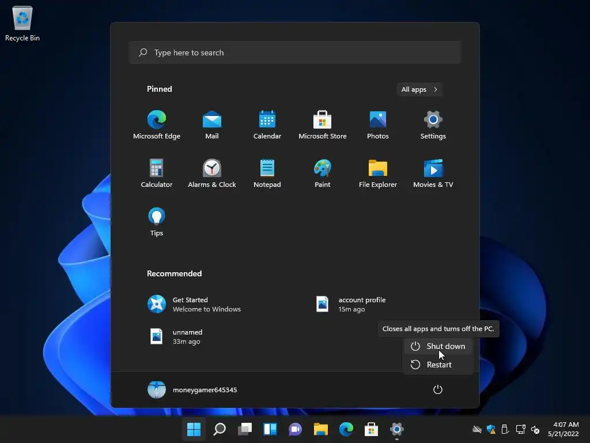Open Settings from pinned apps
The image size is (590, 443).
(433, 125)
